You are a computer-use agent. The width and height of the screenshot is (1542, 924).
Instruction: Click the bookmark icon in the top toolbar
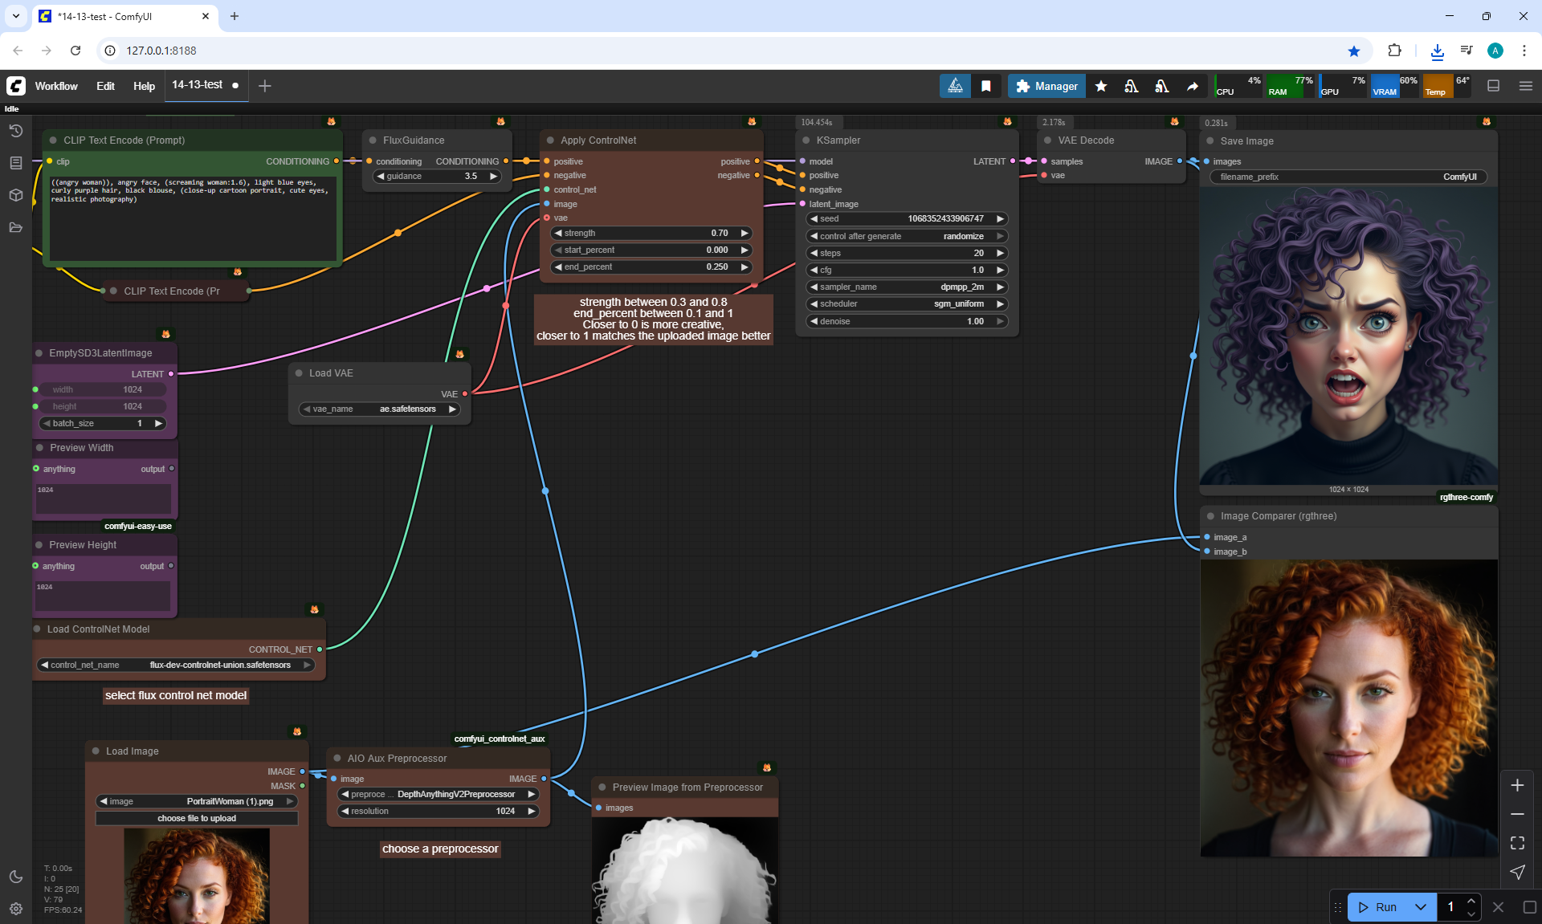(985, 86)
